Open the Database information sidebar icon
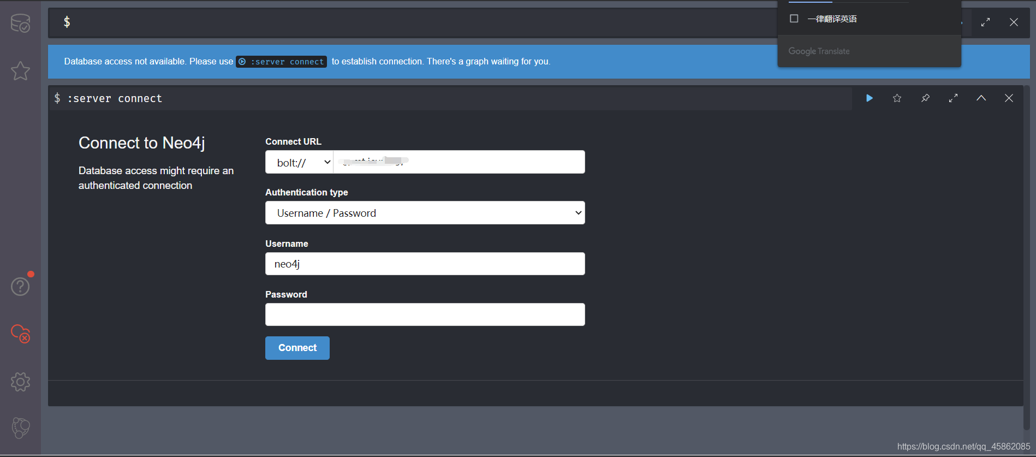1036x457 pixels. (20, 23)
